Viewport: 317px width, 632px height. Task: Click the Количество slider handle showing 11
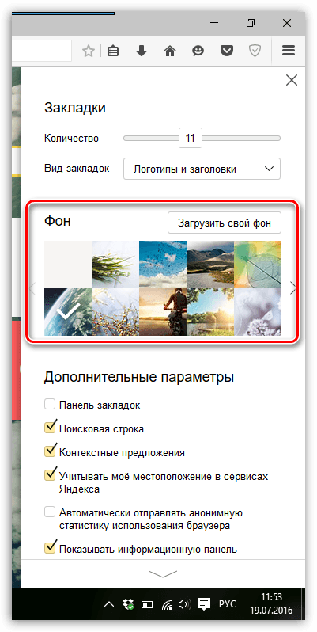(191, 139)
